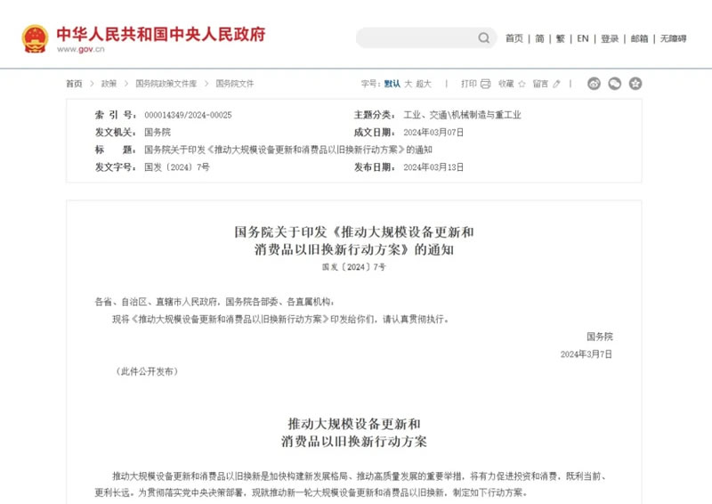Share the page via the Weibo icon
Viewport: 712px width, 504px height.
[594, 84]
